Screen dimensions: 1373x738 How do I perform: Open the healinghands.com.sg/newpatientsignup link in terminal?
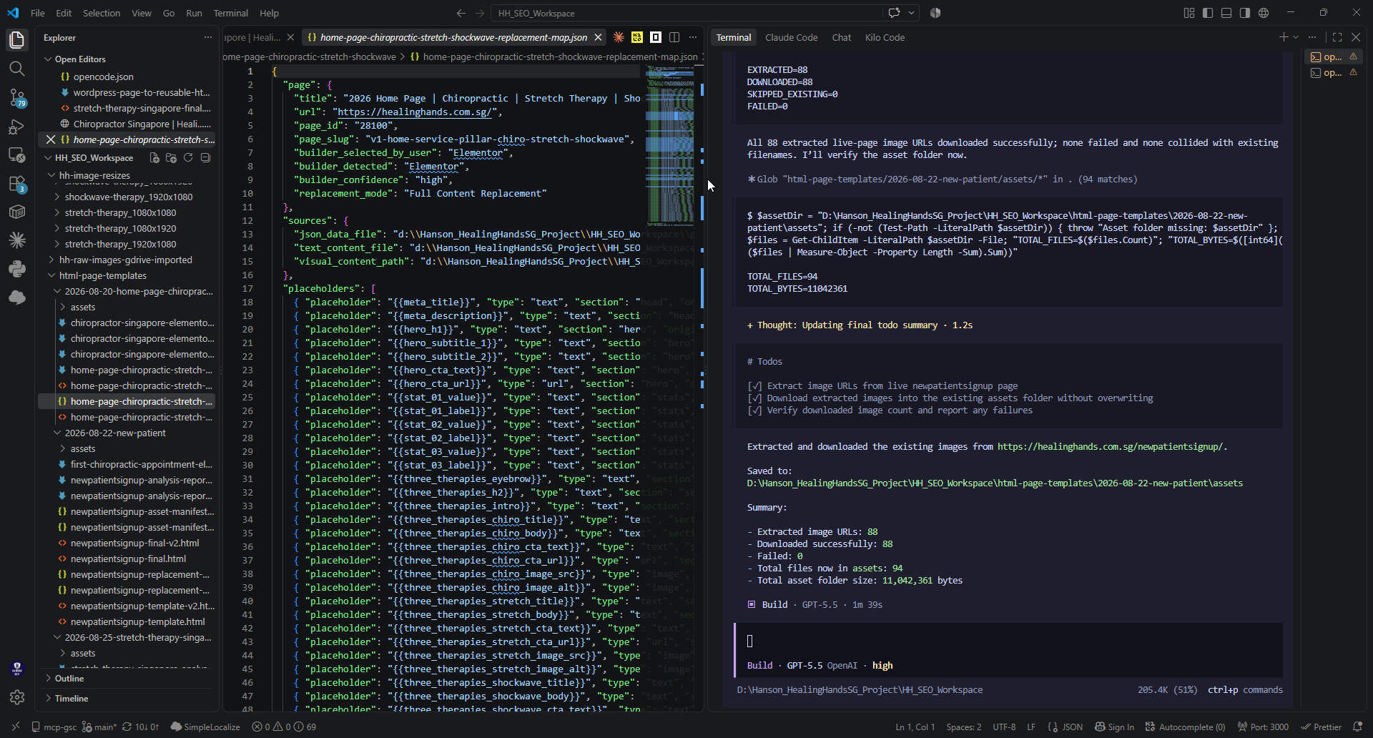(x=1111, y=446)
